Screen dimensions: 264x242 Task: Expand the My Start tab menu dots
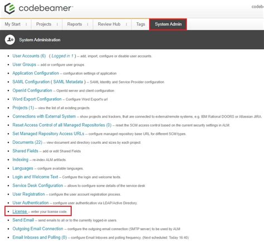tap(26, 25)
